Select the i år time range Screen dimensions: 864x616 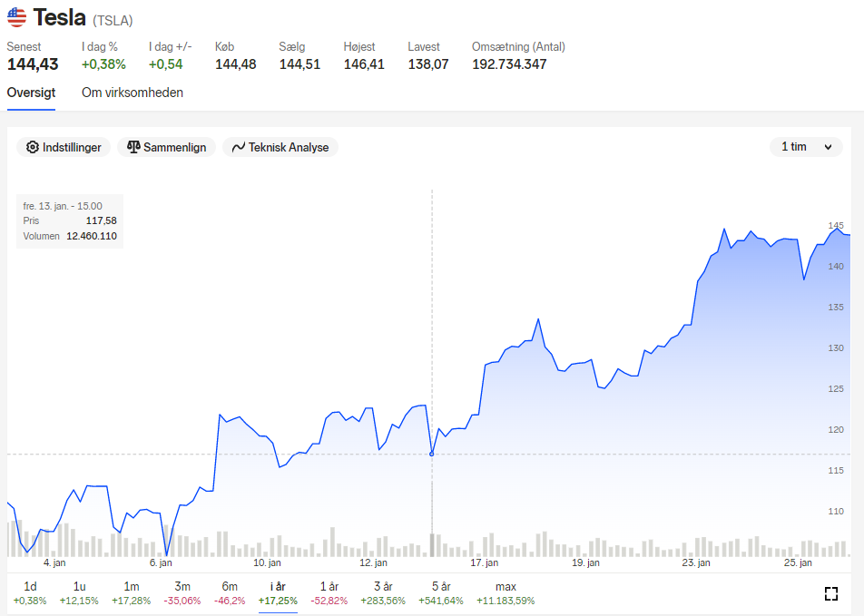coord(278,592)
